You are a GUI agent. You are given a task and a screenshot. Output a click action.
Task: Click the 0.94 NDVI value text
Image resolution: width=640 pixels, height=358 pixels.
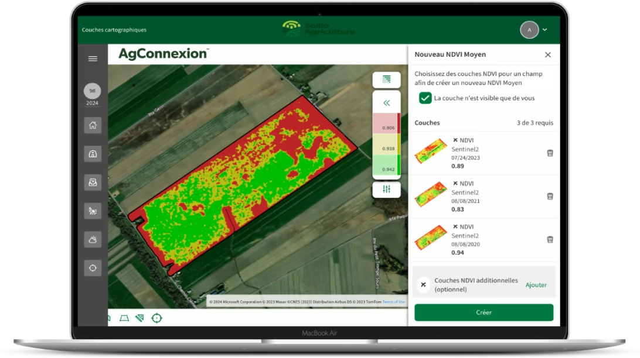458,253
